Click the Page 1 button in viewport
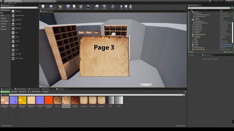 [82, 32]
